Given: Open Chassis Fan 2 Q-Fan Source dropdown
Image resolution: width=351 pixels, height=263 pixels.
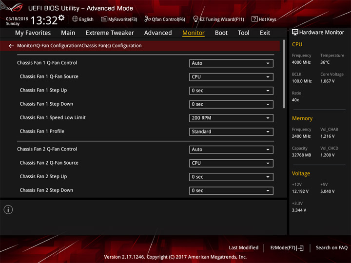Looking at the screenshot, I should [231, 163].
